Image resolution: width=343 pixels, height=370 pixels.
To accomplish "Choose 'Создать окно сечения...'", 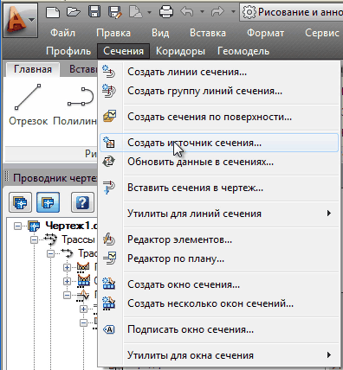I will (x=219, y=284).
